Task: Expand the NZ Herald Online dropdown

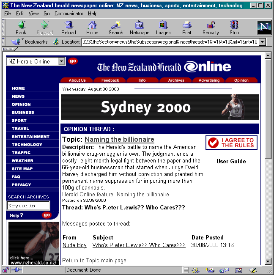Action: [62, 61]
